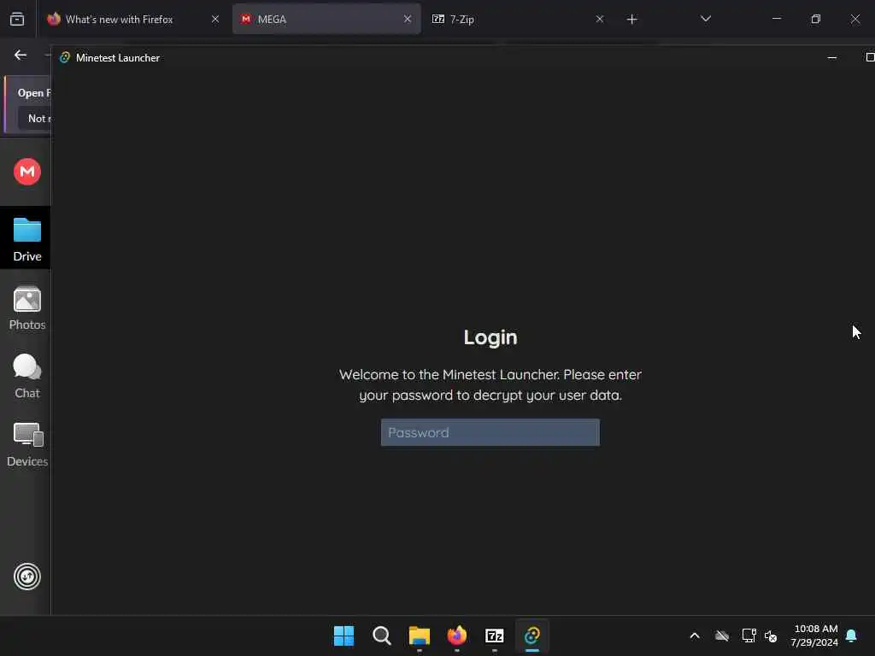This screenshot has width=875, height=656.
Task: Open Firefox from taskbar
Action: (x=457, y=635)
